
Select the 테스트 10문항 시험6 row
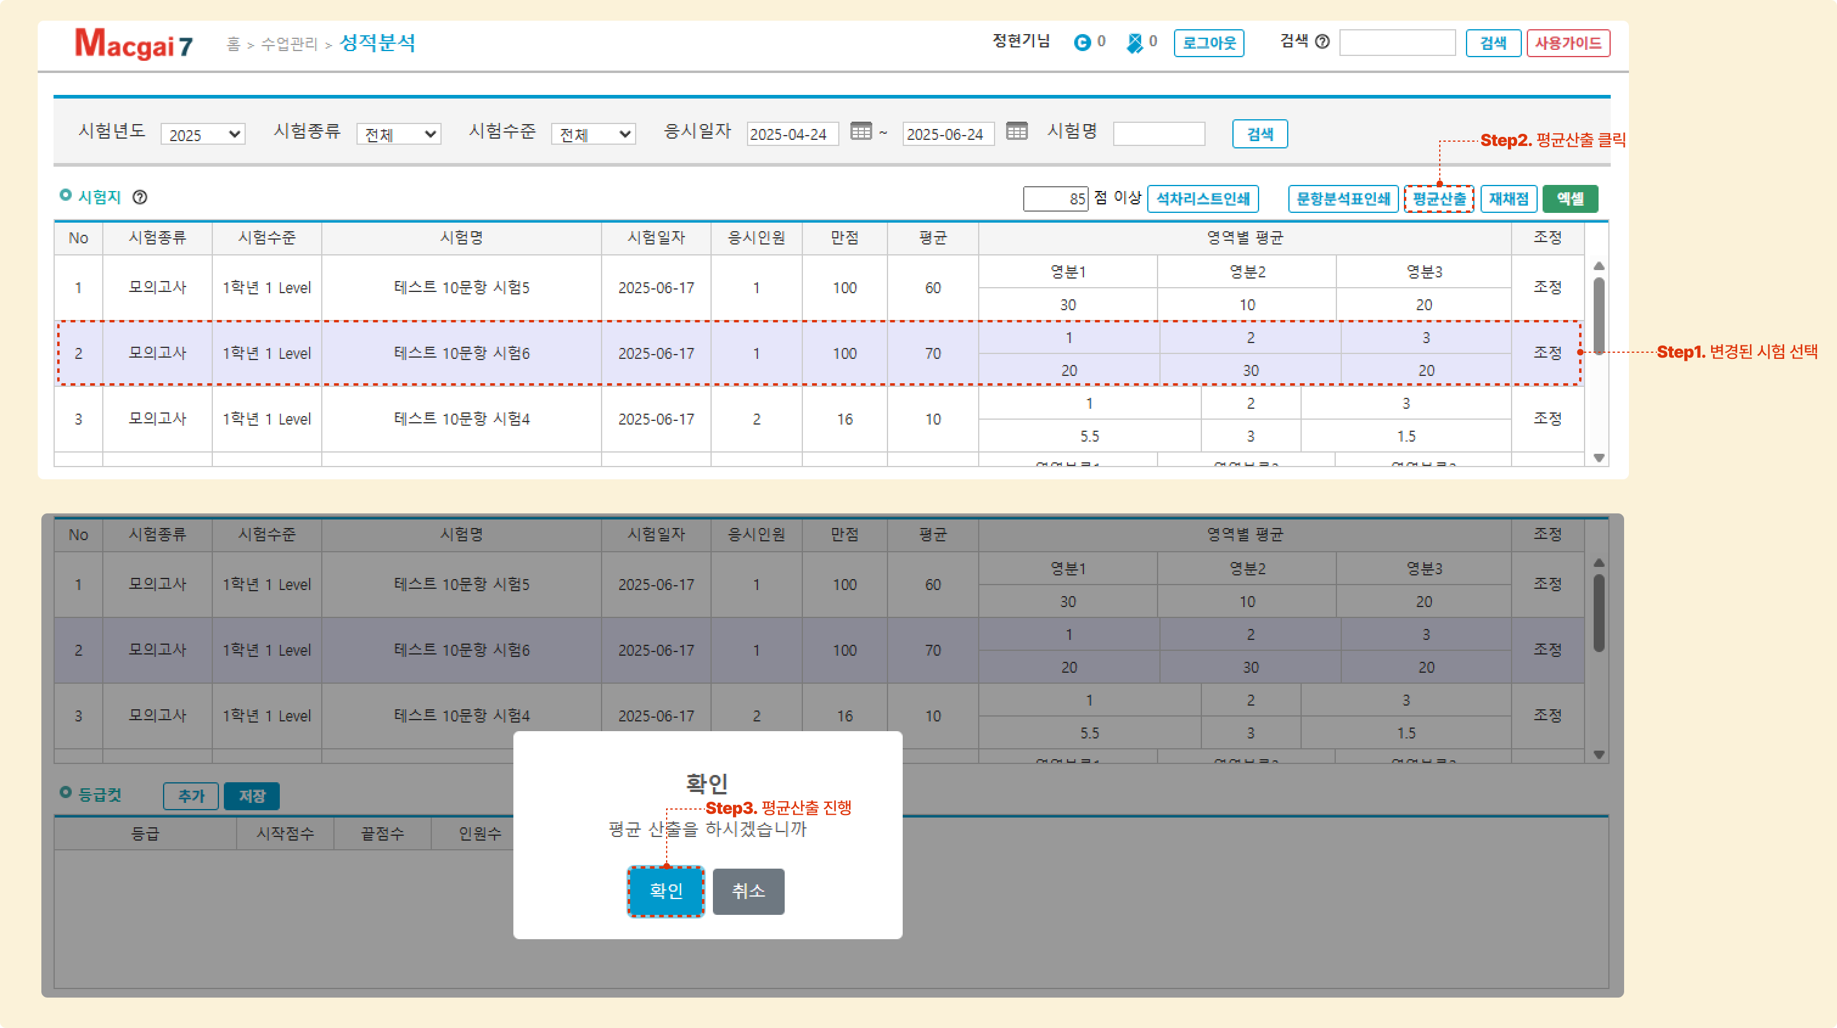click(x=462, y=353)
